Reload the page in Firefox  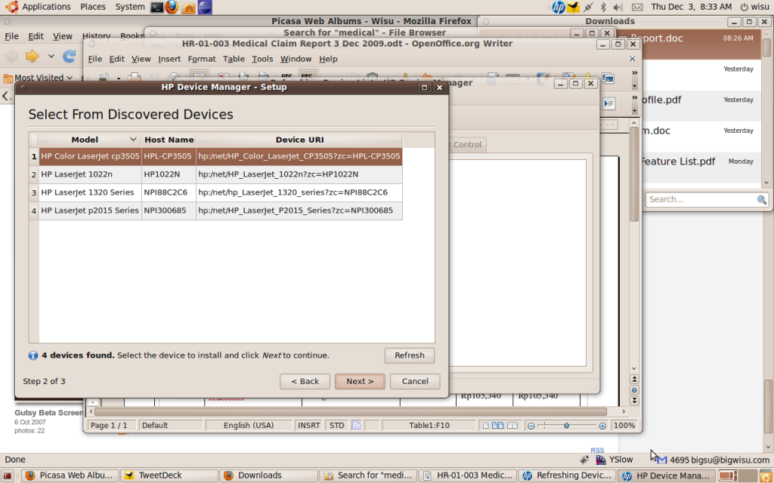69,56
